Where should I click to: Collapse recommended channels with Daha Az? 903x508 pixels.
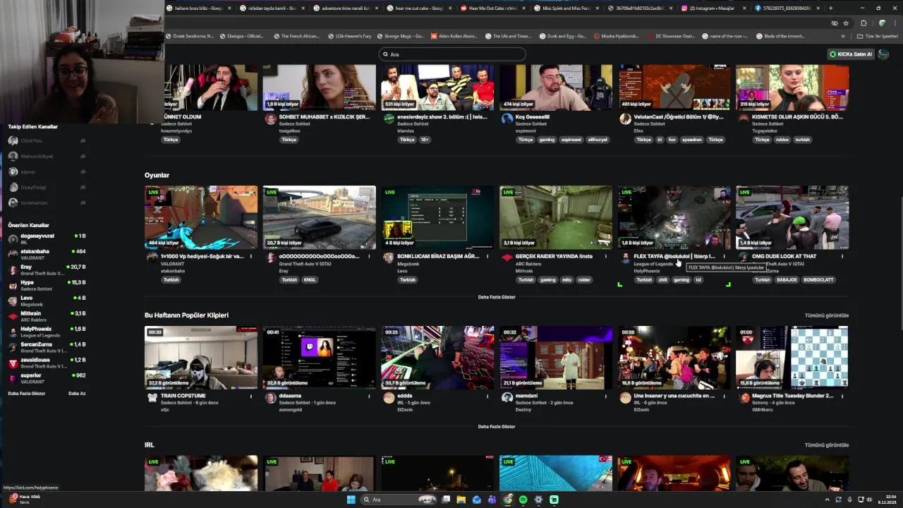point(77,394)
